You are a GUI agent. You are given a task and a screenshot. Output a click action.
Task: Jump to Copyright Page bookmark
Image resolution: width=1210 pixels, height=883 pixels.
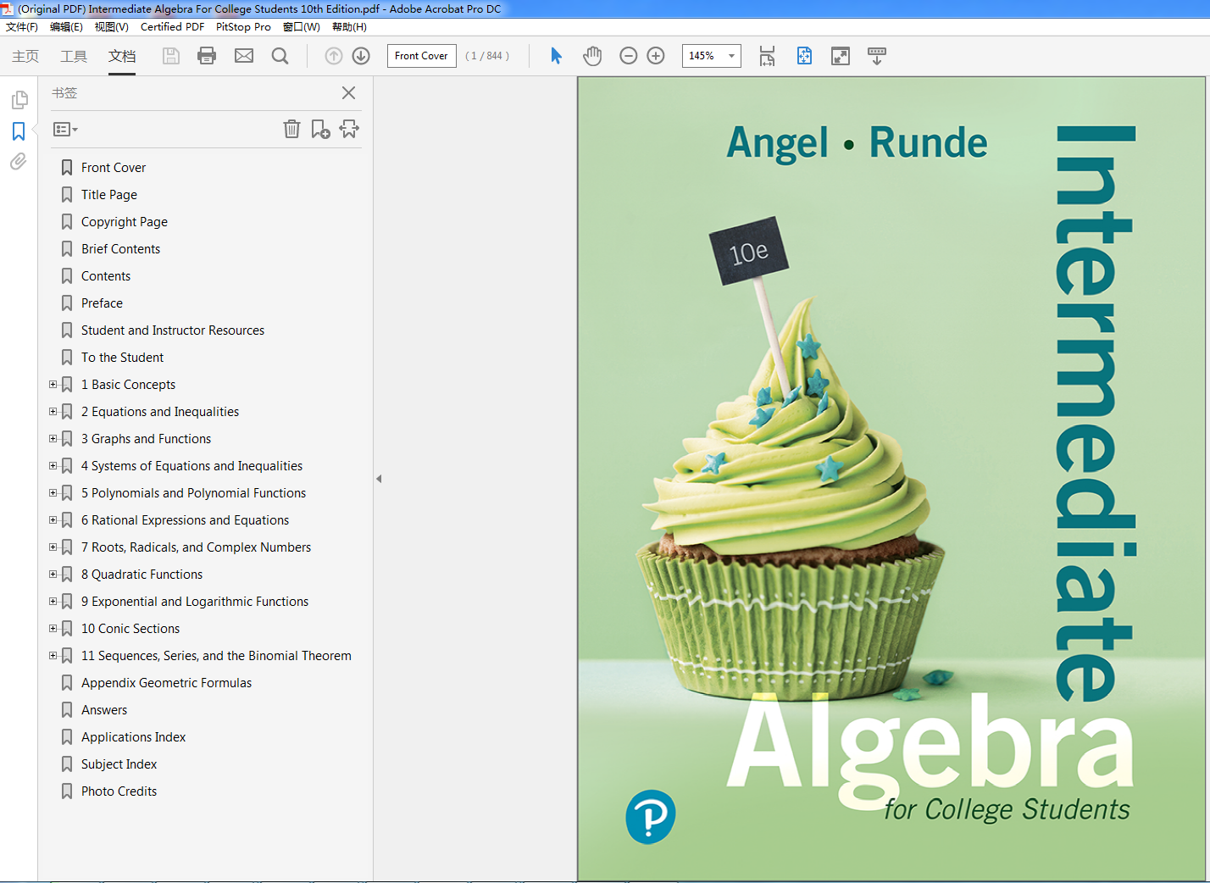pos(125,222)
